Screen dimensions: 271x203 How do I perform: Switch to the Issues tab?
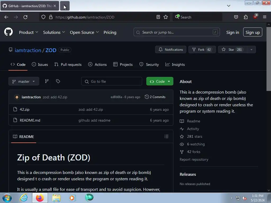point(40,64)
